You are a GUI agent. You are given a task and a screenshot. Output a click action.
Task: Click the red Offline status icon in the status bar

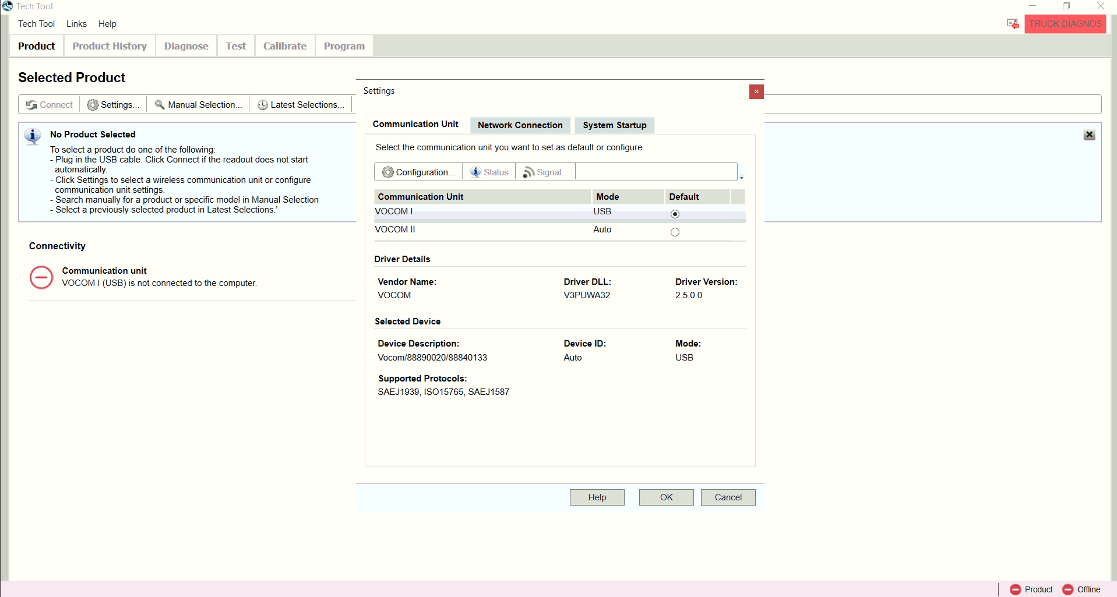pyautogui.click(x=1068, y=589)
